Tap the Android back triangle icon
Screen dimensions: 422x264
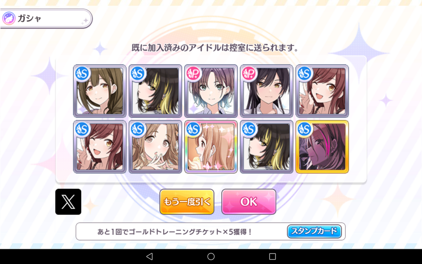coord(149,256)
